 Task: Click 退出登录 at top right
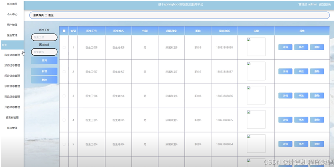(x=325, y=5)
